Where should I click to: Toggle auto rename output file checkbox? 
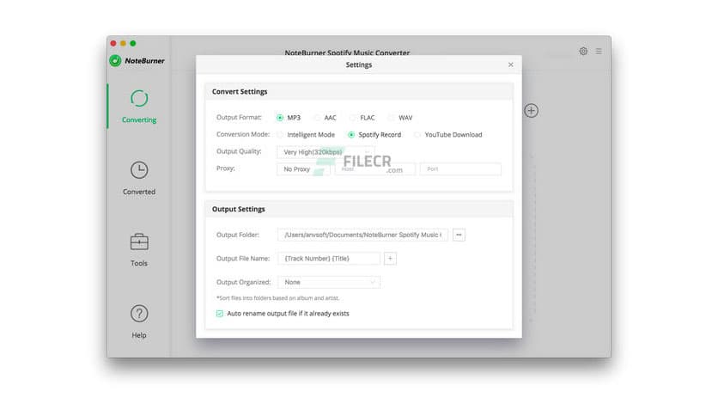[x=220, y=314]
